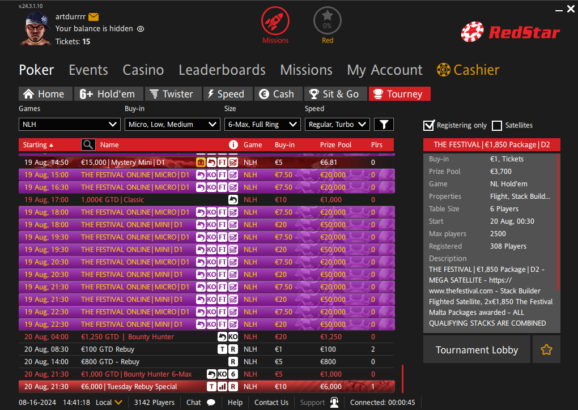Click FT icon on Mystery Mini D1 row
The width and height of the screenshot is (578, 410).
click(x=222, y=163)
